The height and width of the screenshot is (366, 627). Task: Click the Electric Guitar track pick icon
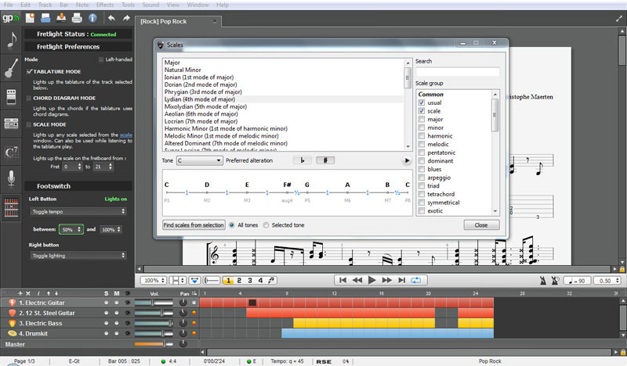(13, 303)
